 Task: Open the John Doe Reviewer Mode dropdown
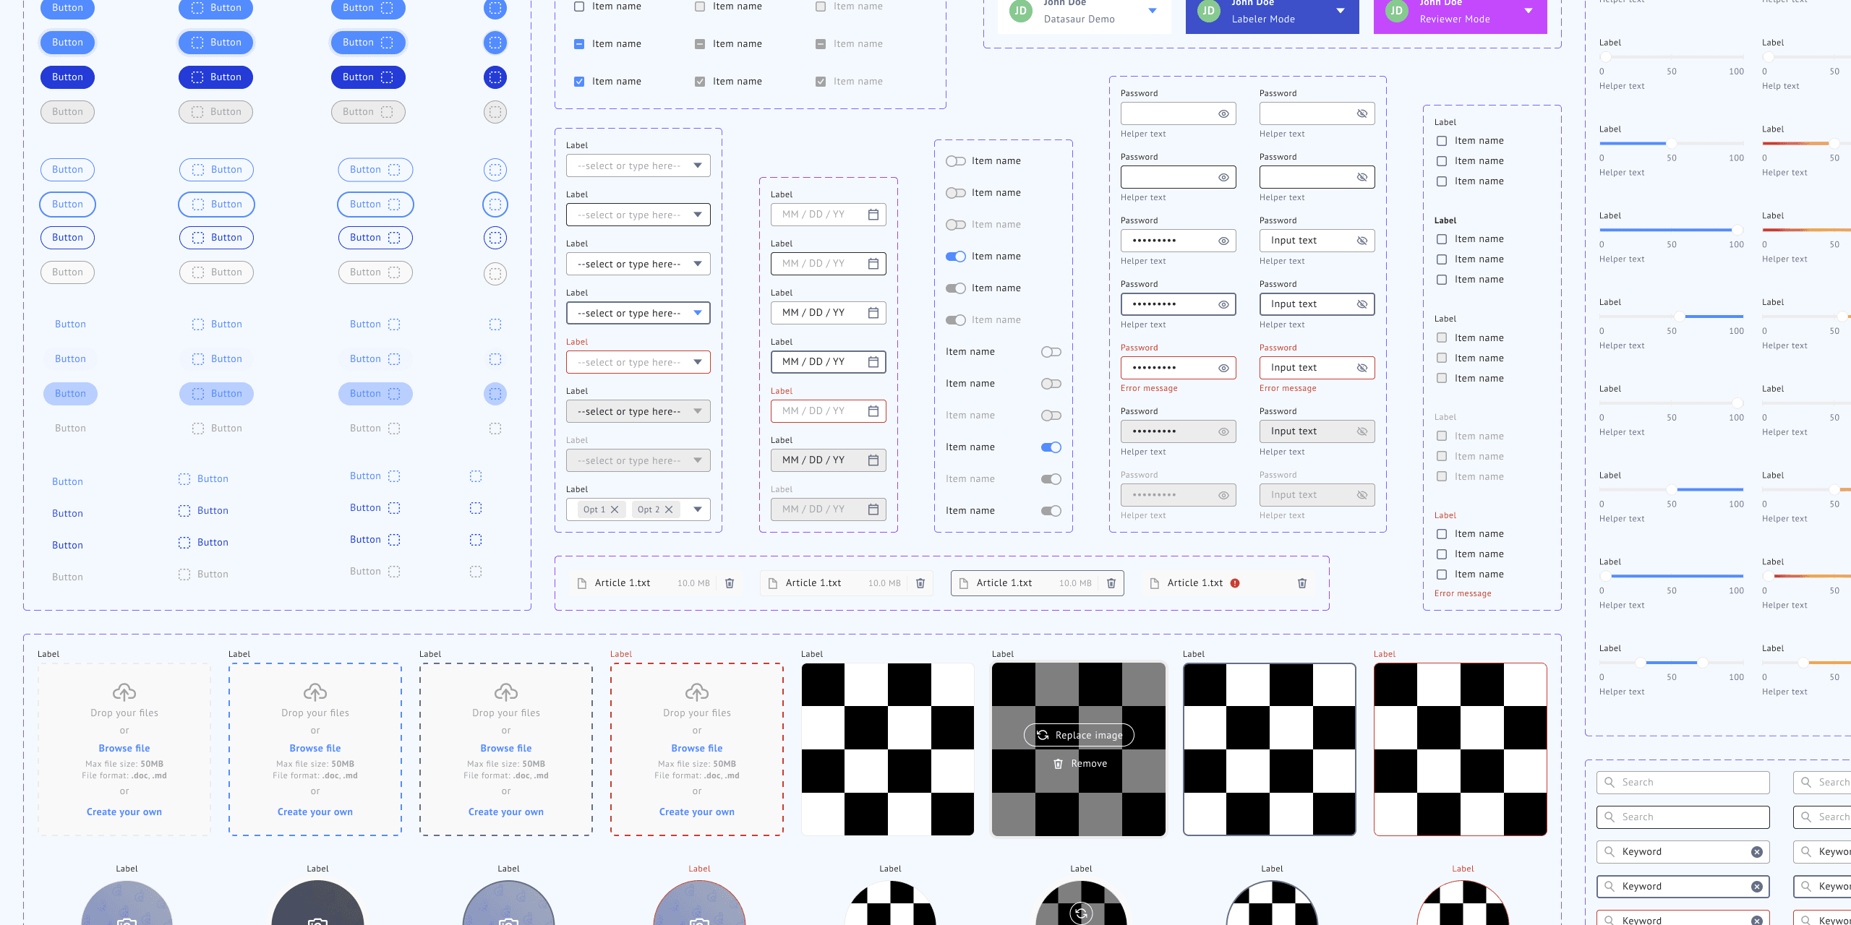click(x=1528, y=11)
